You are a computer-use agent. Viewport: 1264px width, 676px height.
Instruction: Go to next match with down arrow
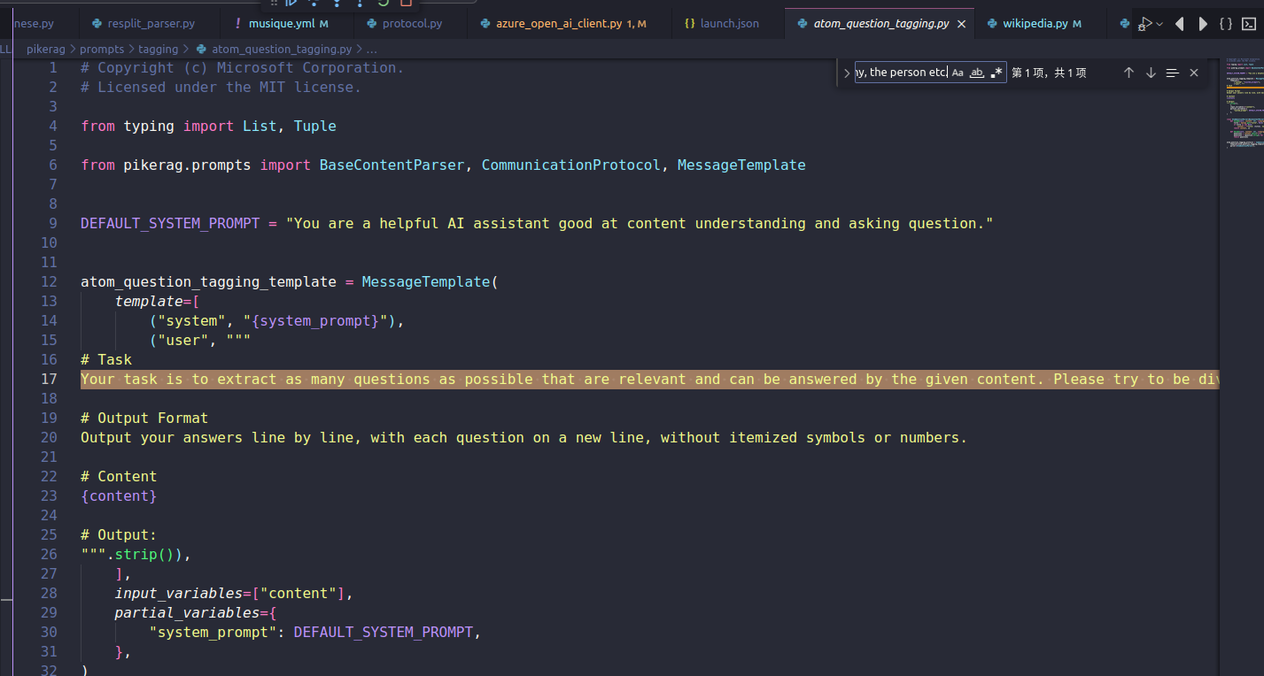pyautogui.click(x=1151, y=73)
